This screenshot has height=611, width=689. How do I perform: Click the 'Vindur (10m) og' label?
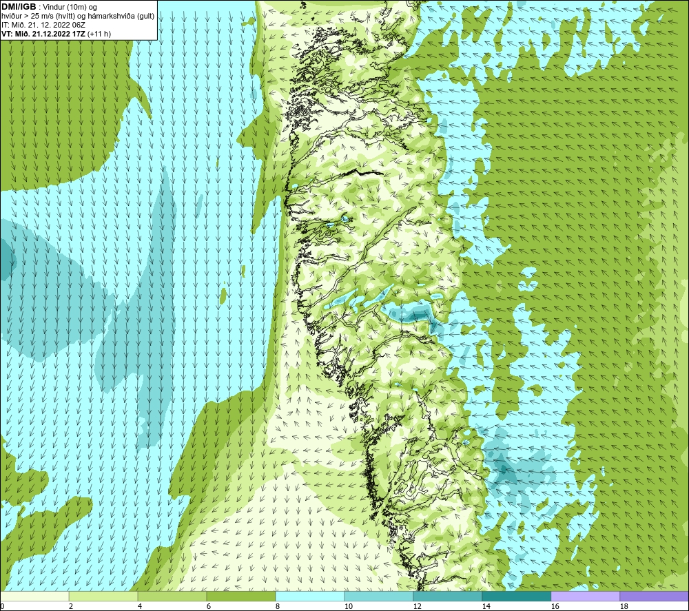pyautogui.click(x=71, y=8)
